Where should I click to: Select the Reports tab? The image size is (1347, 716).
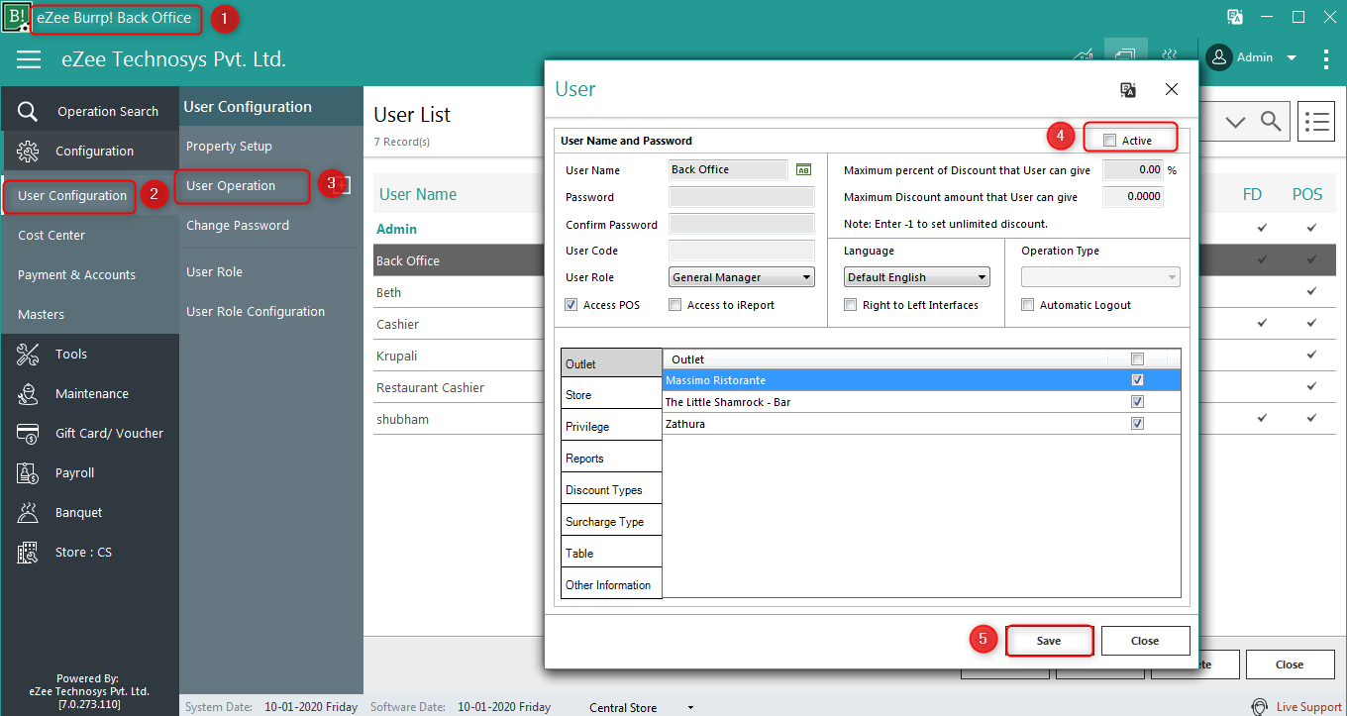(611, 458)
